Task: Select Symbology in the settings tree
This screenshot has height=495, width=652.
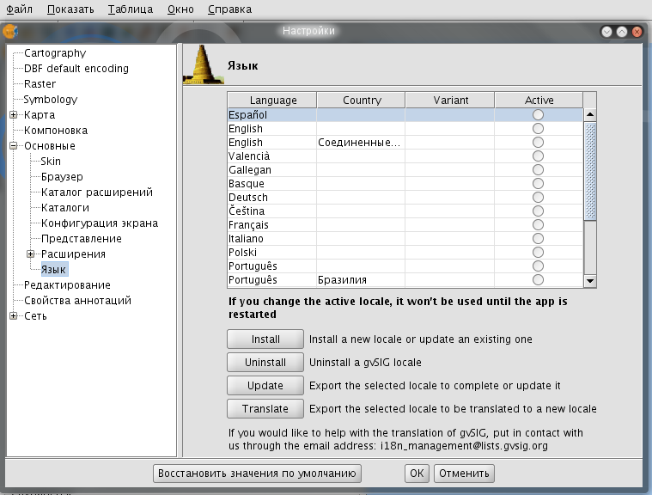Action: pos(51,100)
